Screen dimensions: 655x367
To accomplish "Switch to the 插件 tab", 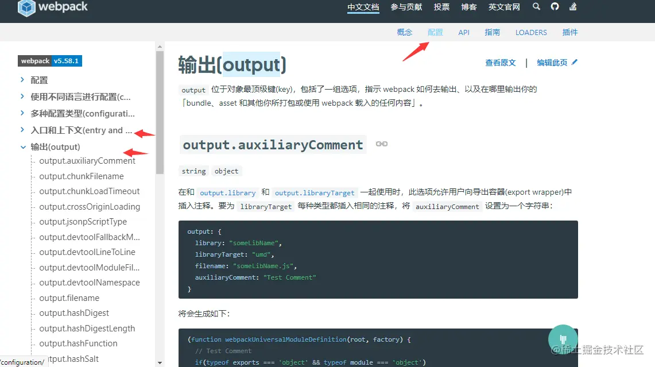I will click(x=570, y=32).
